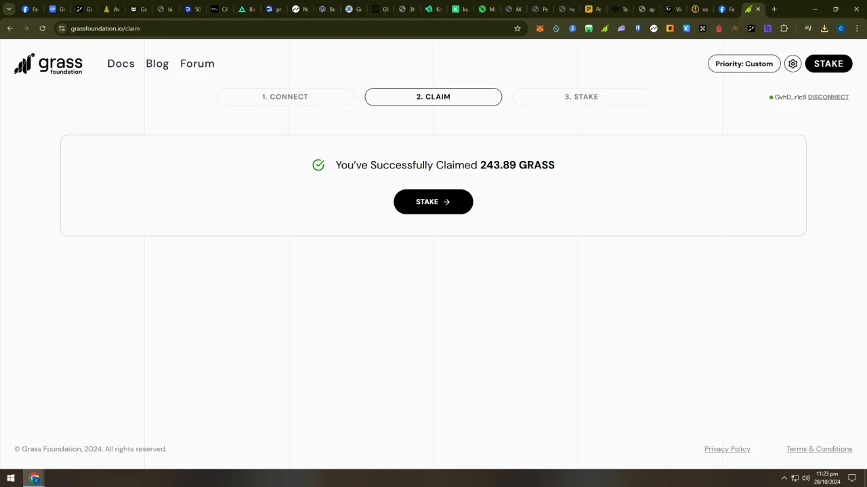Screen dimensions: 867x487
Task: Open the red lock extension icon
Action: pyautogui.click(x=719, y=28)
